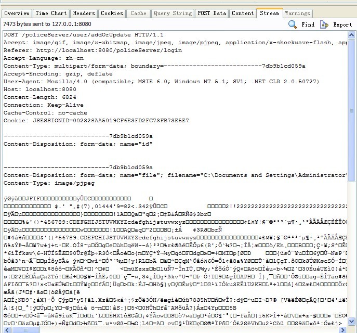Click the Referer header line
Image resolution: width=357 pixels, height=333 pixels.
(92, 50)
